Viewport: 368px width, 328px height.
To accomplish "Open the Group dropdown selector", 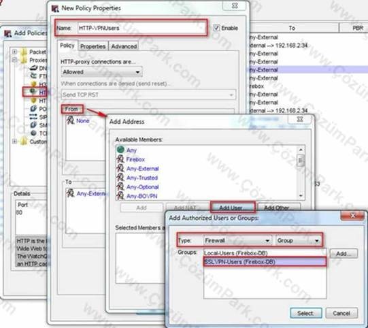I will coord(299,240).
